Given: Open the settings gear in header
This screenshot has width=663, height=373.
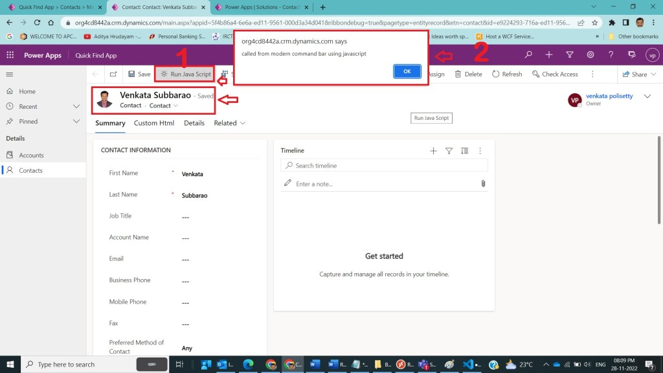Looking at the screenshot, I should point(590,55).
